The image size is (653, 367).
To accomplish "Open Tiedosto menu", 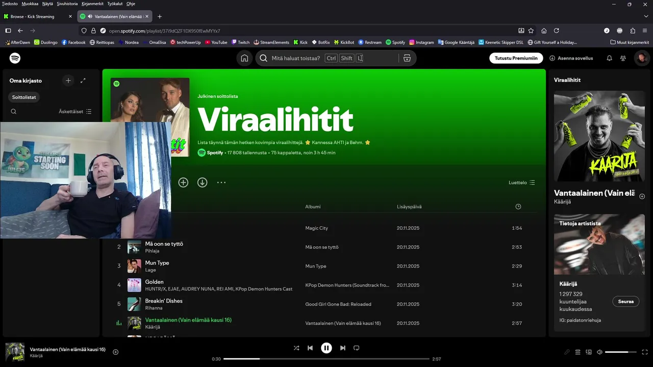I will pos(10,4).
